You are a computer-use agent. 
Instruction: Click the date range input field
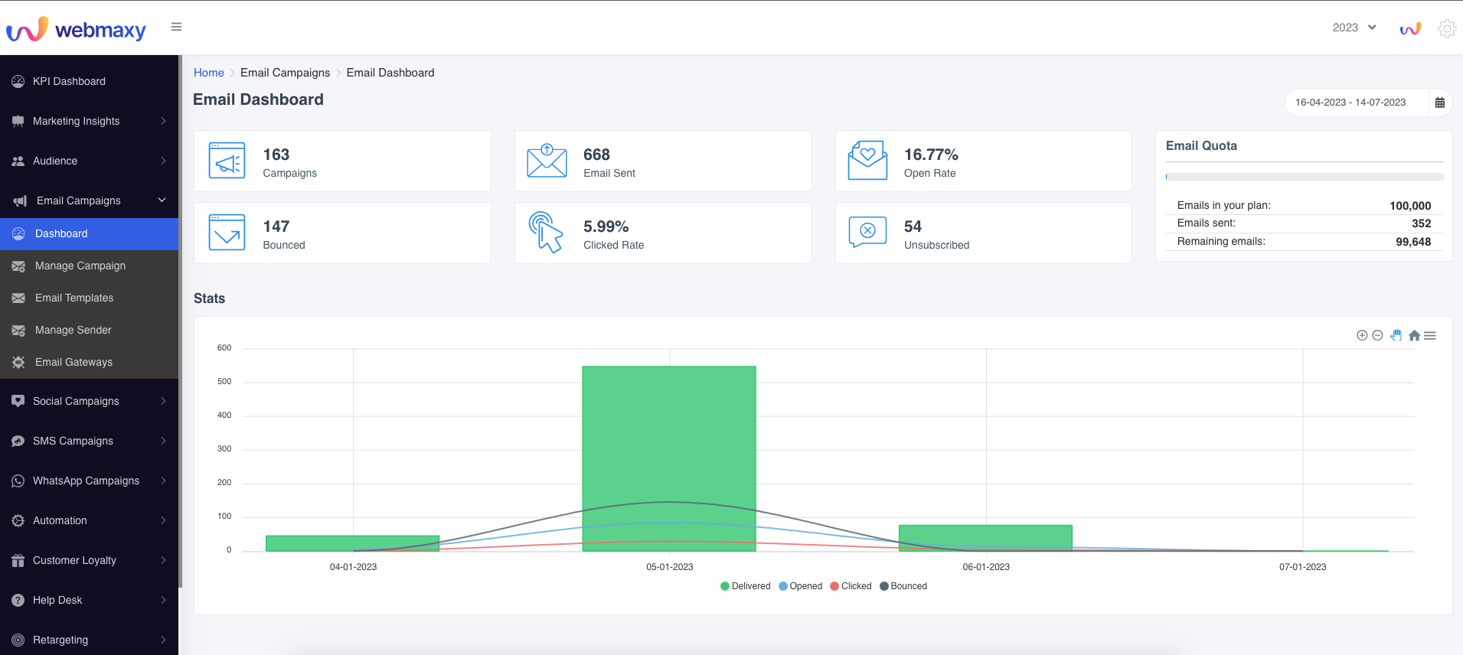1350,103
